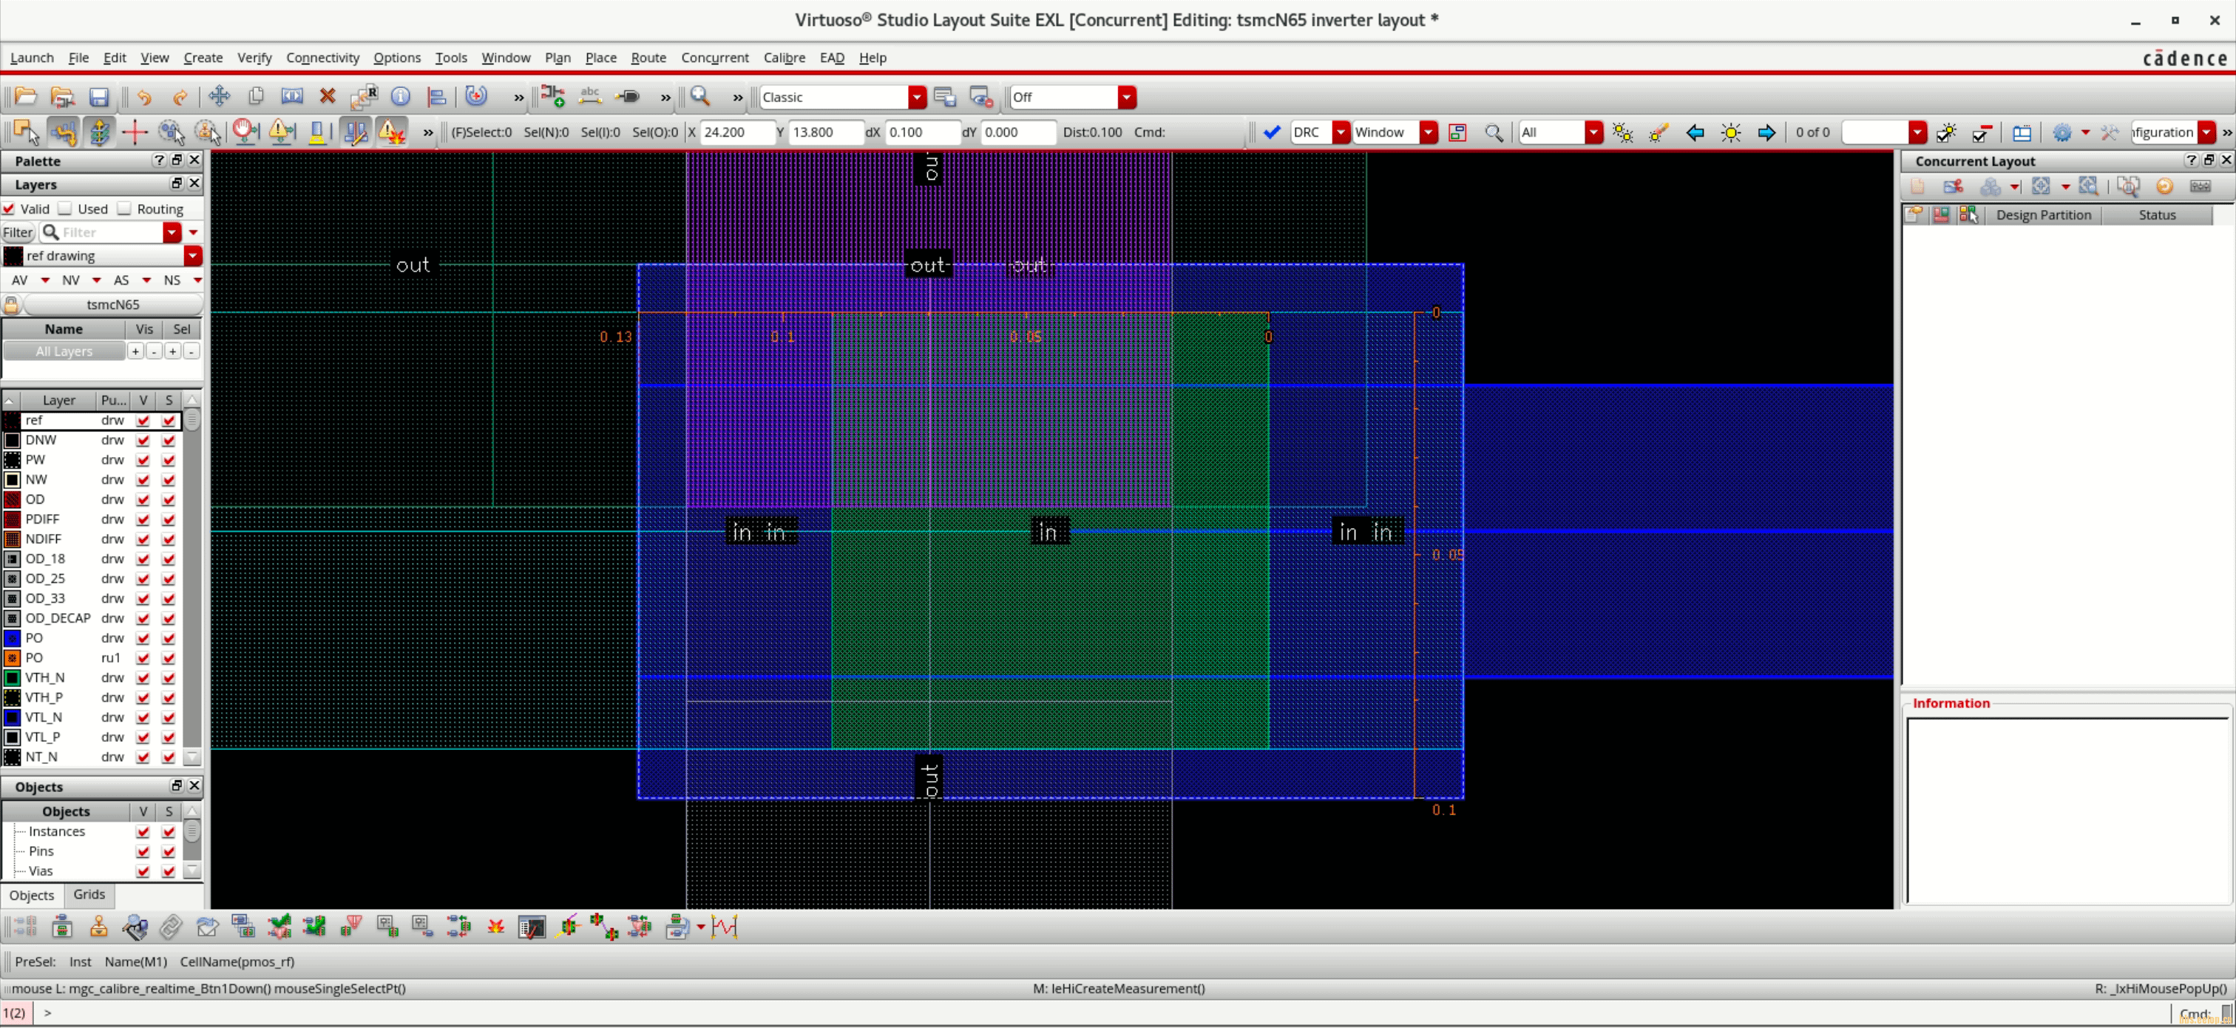This screenshot has height=1028, width=2236.
Task: Expand the ref drawing layer dropdown
Action: [x=193, y=256]
